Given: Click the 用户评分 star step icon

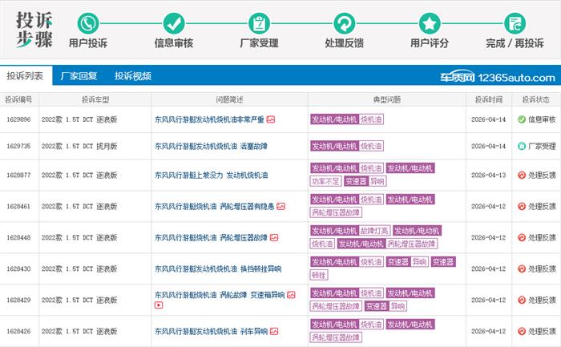Looking at the screenshot, I should tap(430, 22).
